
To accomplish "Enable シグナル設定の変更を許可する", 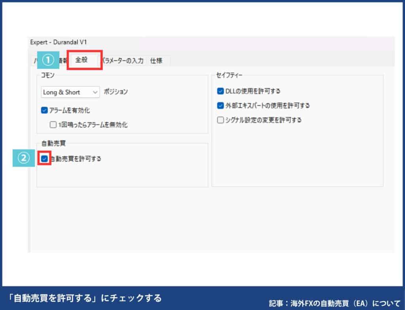I will tap(220, 120).
